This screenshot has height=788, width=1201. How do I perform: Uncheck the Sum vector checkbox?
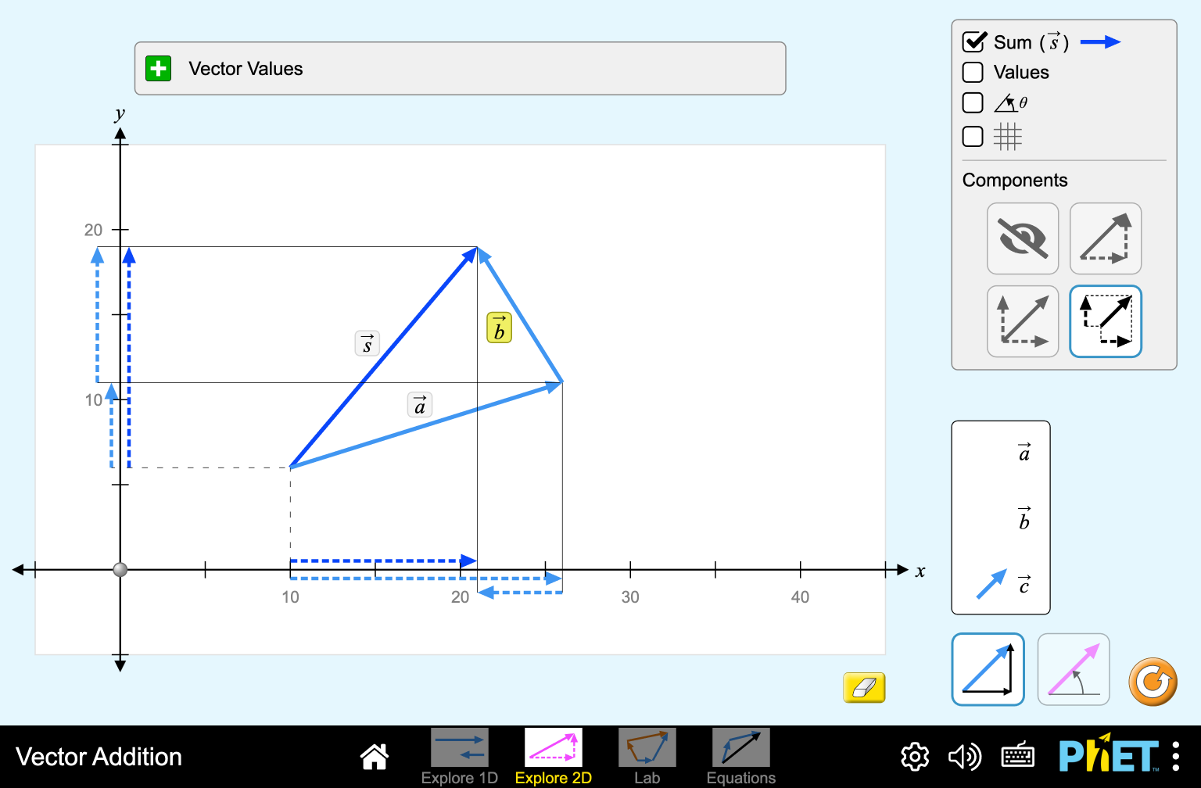[973, 42]
